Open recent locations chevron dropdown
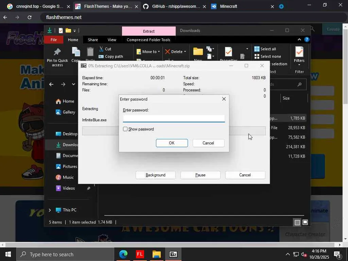This screenshot has height=261, width=348. pyautogui.click(x=73, y=84)
